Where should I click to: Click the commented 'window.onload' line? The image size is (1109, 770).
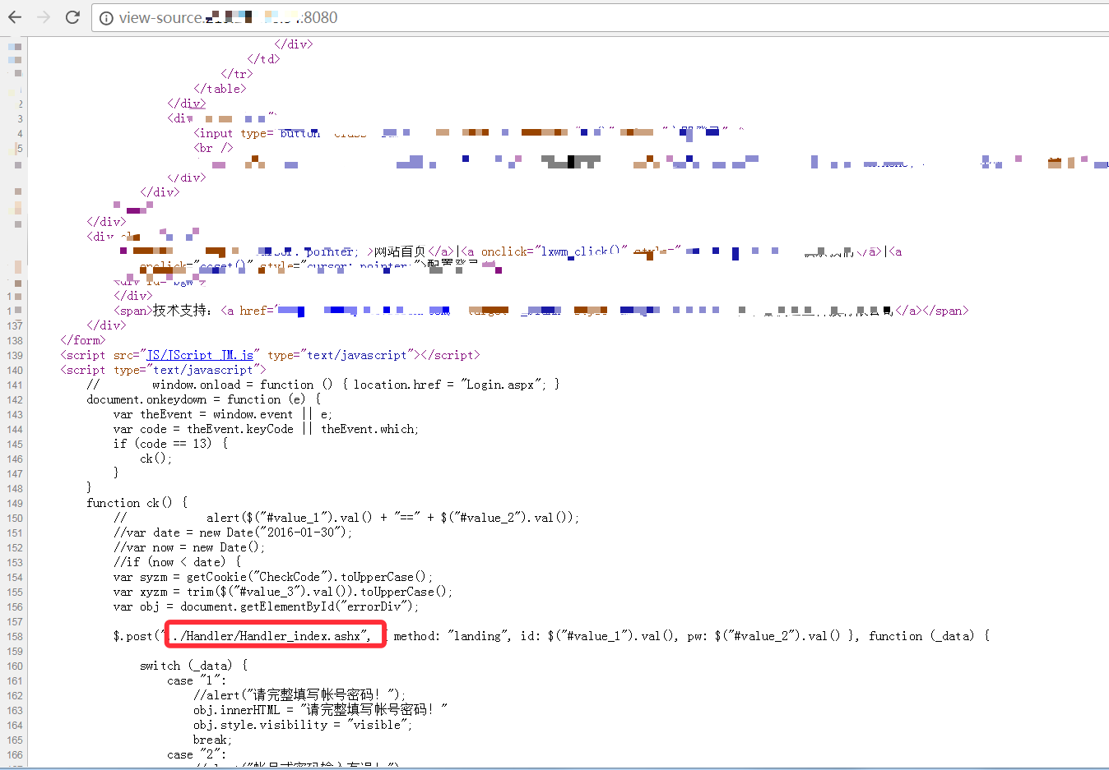323,385
